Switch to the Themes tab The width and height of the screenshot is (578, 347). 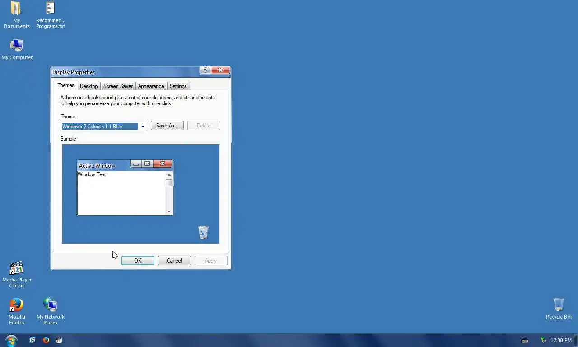click(x=66, y=85)
